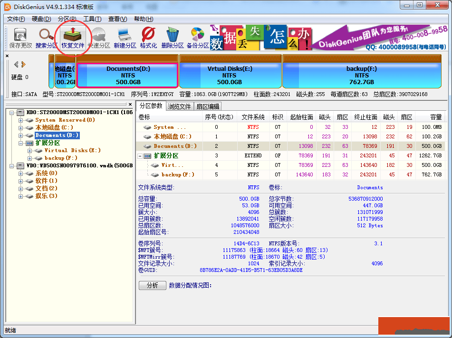The height and width of the screenshot is (338, 452).
Task: Expand the 系统(0) tree node
Action: 20,174
